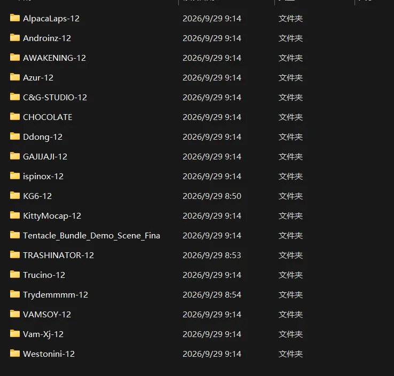The height and width of the screenshot is (376, 394).
Task: Click the 文件夹 type in the KittyMocap-12 row
Action: pyautogui.click(x=290, y=216)
